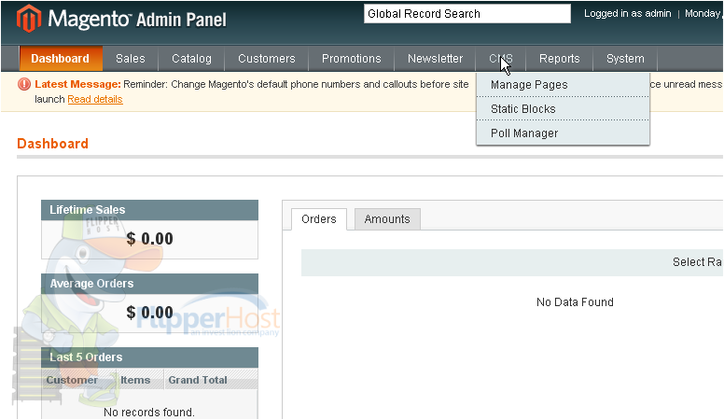The width and height of the screenshot is (724, 420).
Task: Click the red alert icon beside Latest Message
Action: 24,84
